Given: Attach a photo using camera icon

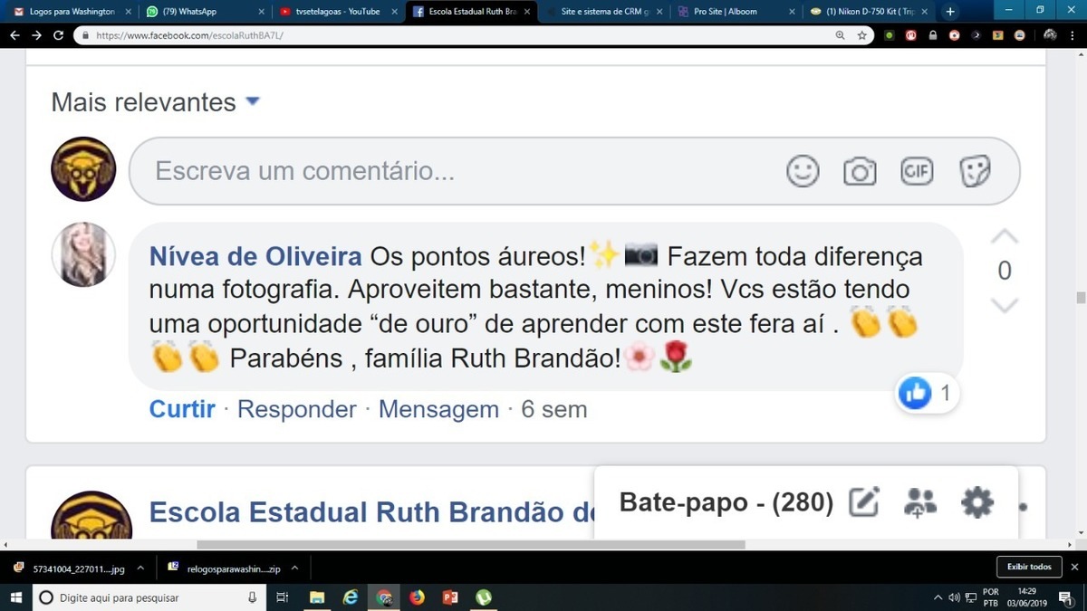Looking at the screenshot, I should 860,170.
